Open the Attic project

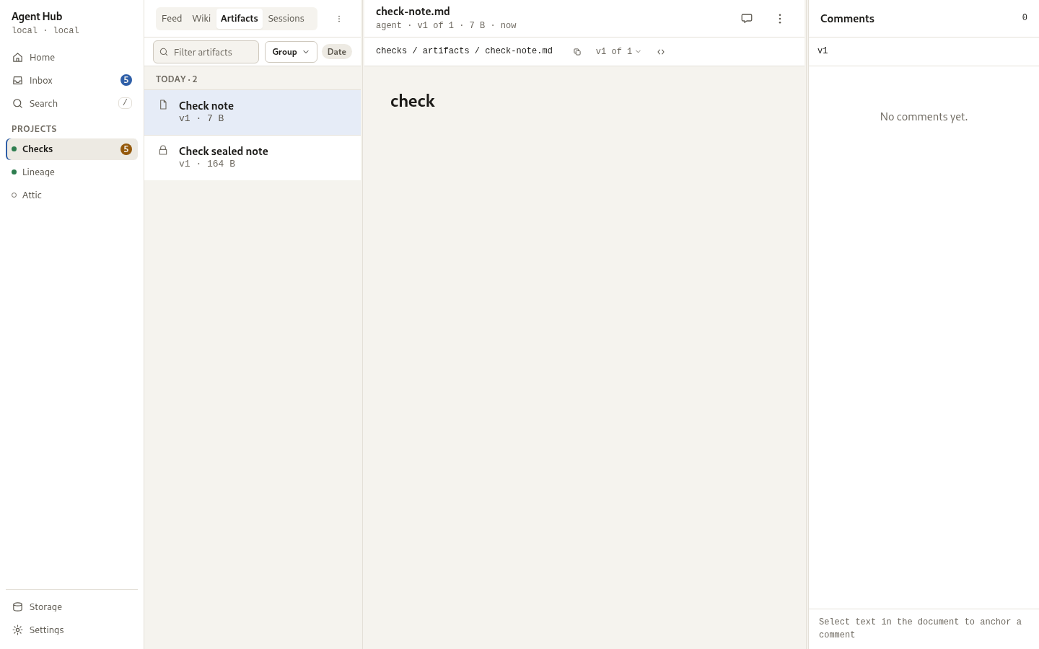coord(71,195)
